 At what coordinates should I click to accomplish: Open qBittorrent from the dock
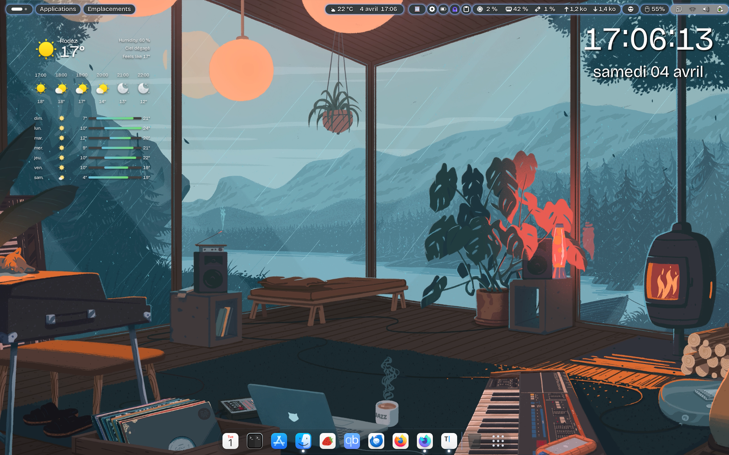tap(352, 441)
